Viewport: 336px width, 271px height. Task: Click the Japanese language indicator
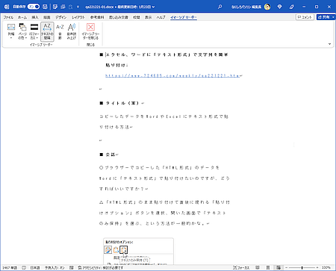pos(35,268)
